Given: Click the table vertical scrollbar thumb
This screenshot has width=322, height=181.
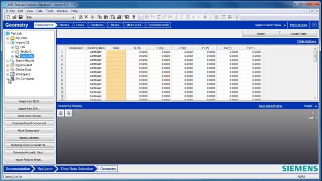Looking at the screenshot, I should 315,56.
